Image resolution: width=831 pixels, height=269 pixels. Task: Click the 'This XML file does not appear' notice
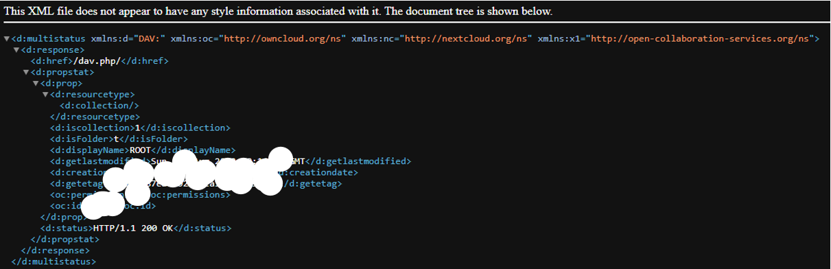click(278, 12)
